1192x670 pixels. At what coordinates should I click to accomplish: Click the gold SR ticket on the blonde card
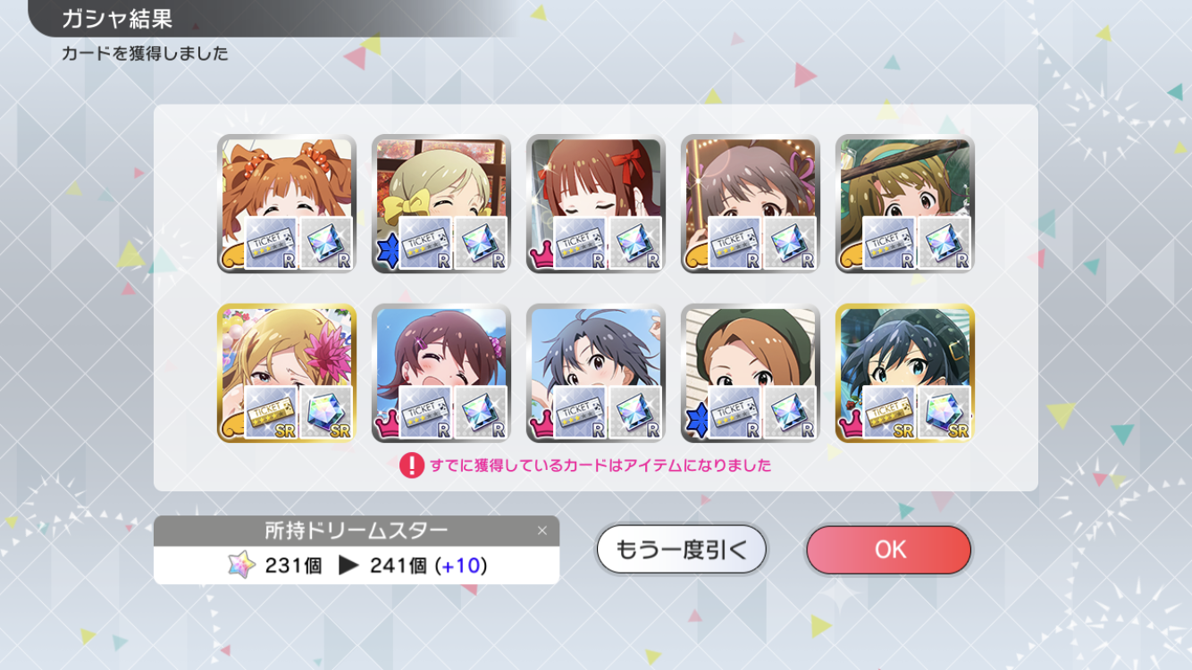tap(271, 412)
